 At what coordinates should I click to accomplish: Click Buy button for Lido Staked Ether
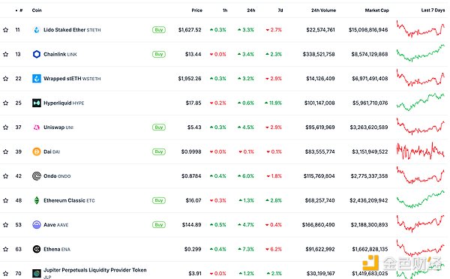tap(159, 29)
